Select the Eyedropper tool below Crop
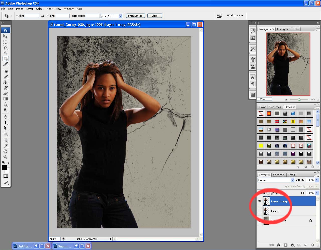The width and height of the screenshot is (321, 250). coord(6,64)
